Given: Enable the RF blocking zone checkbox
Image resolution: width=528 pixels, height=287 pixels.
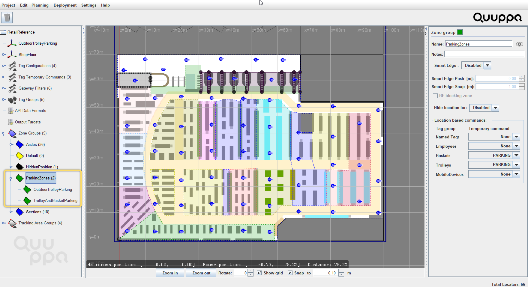Looking at the screenshot, I should pos(435,96).
